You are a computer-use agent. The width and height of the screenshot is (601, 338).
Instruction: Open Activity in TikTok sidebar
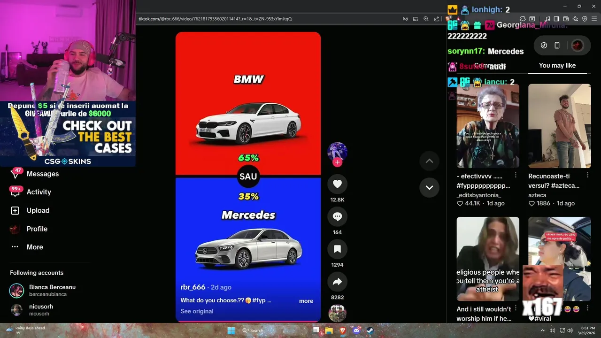39,192
